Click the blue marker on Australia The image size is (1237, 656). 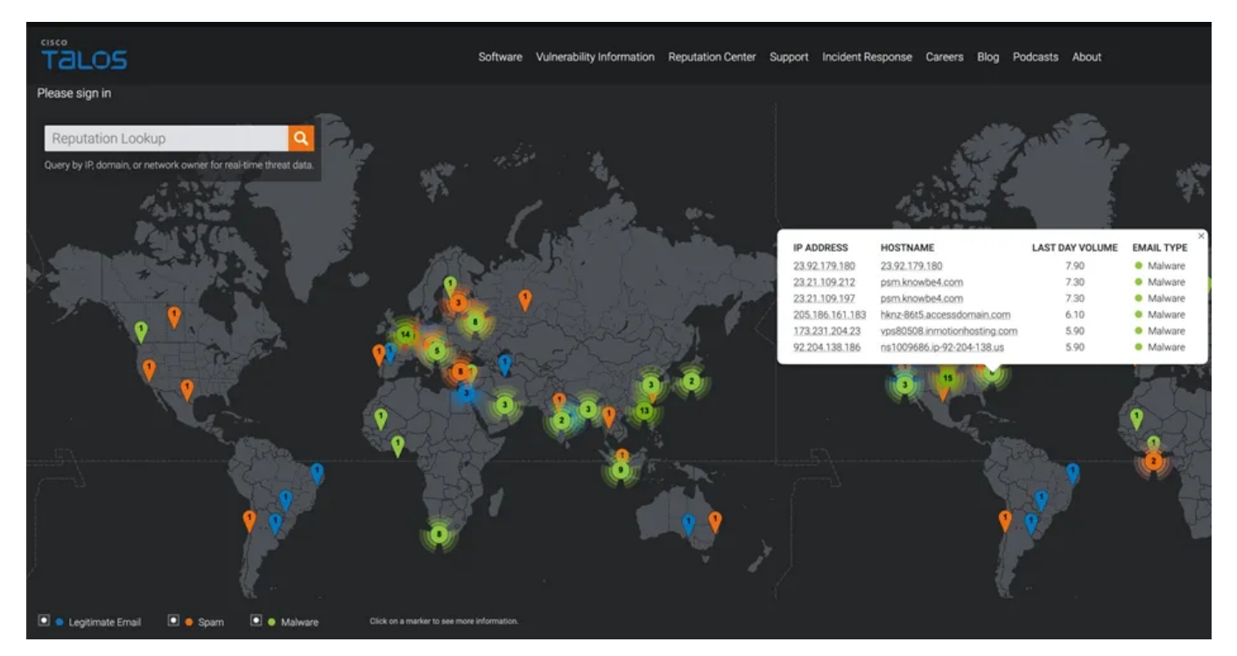click(x=688, y=523)
